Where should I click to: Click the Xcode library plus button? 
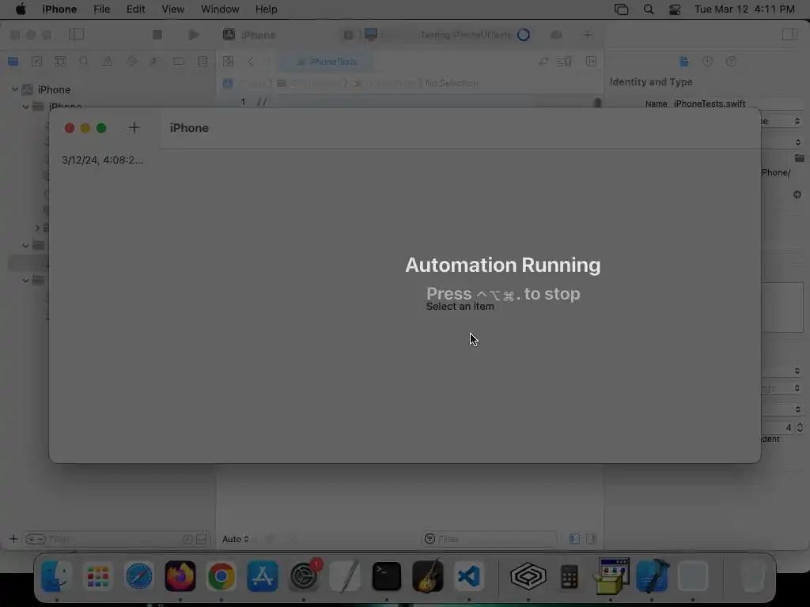pyautogui.click(x=588, y=35)
